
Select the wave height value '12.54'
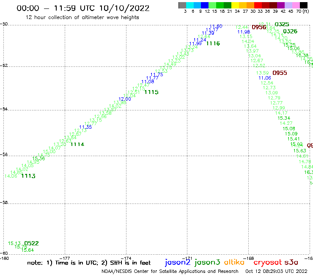point(267,83)
